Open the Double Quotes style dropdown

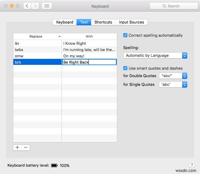(x=173, y=76)
